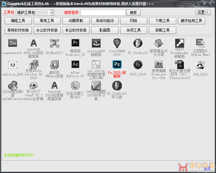Launch FL Studio21 学习版 icon
The width and height of the screenshot is (216, 173).
pos(117,86)
